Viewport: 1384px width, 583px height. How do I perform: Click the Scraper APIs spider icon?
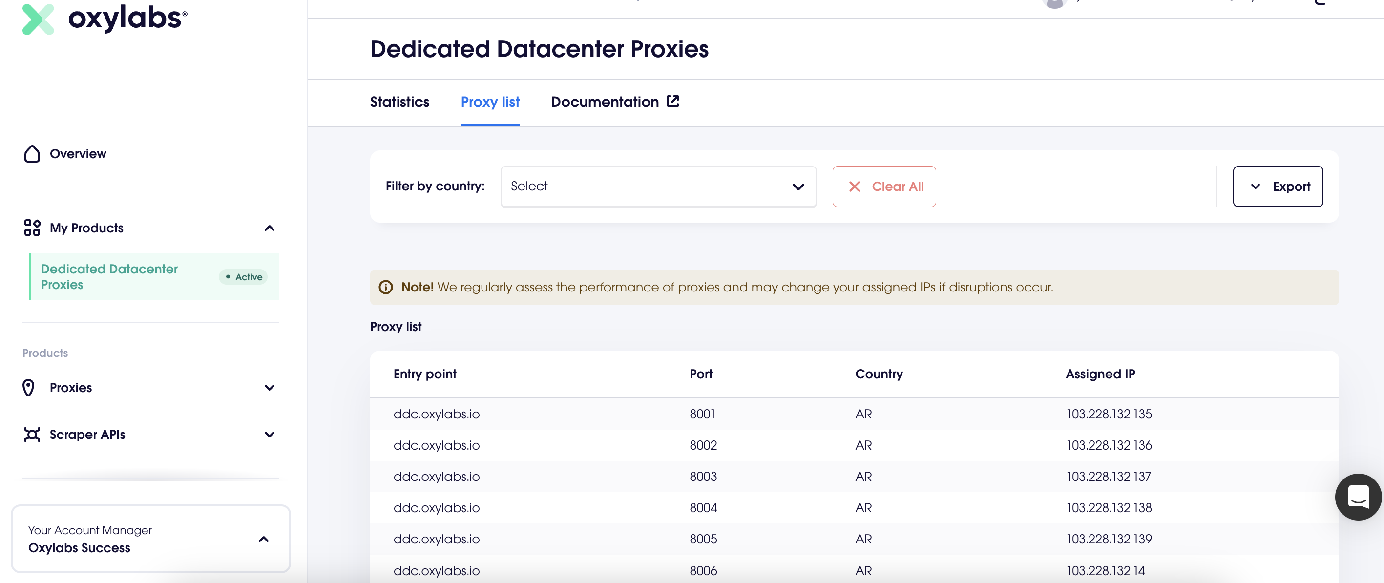point(32,434)
